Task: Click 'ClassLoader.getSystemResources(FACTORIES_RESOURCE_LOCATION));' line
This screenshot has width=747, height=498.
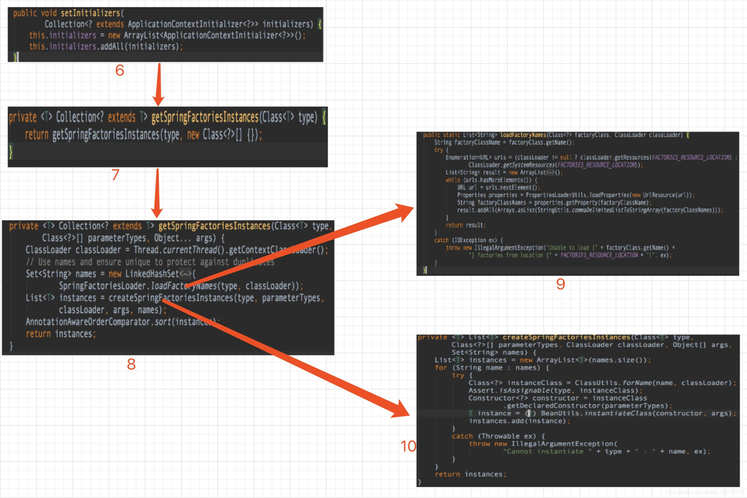Action: pos(556,165)
